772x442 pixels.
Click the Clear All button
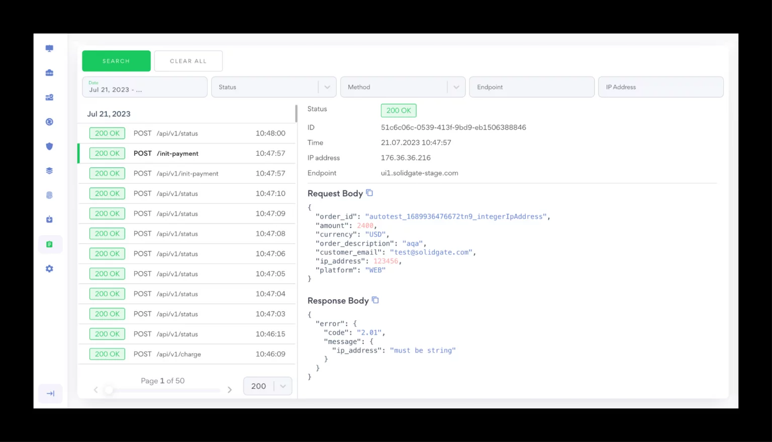pos(188,61)
